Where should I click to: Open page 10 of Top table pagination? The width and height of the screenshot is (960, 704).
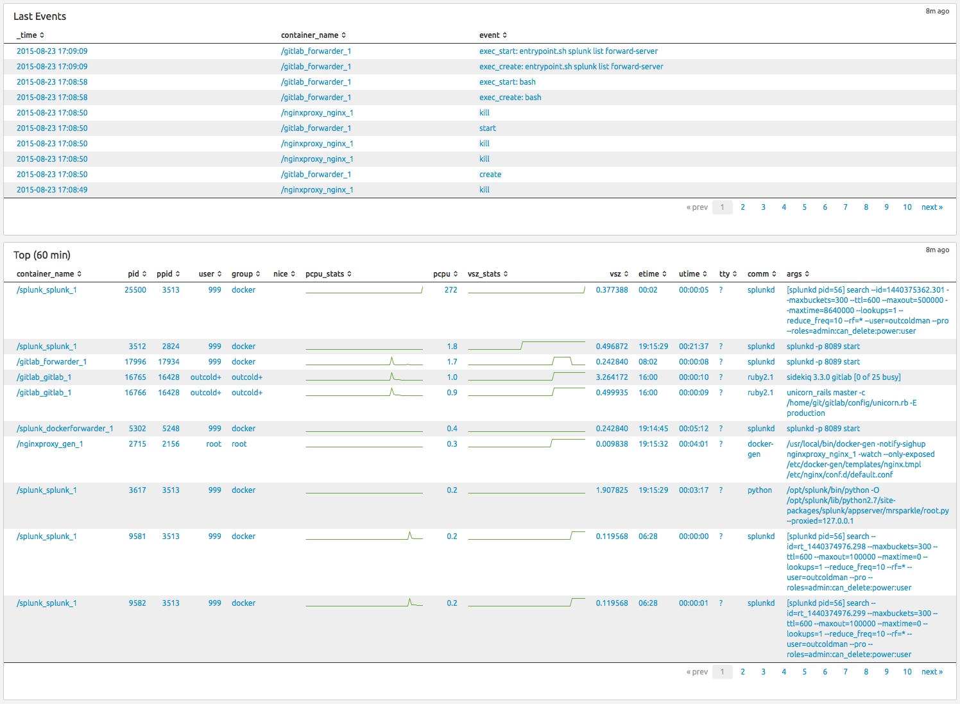[907, 672]
